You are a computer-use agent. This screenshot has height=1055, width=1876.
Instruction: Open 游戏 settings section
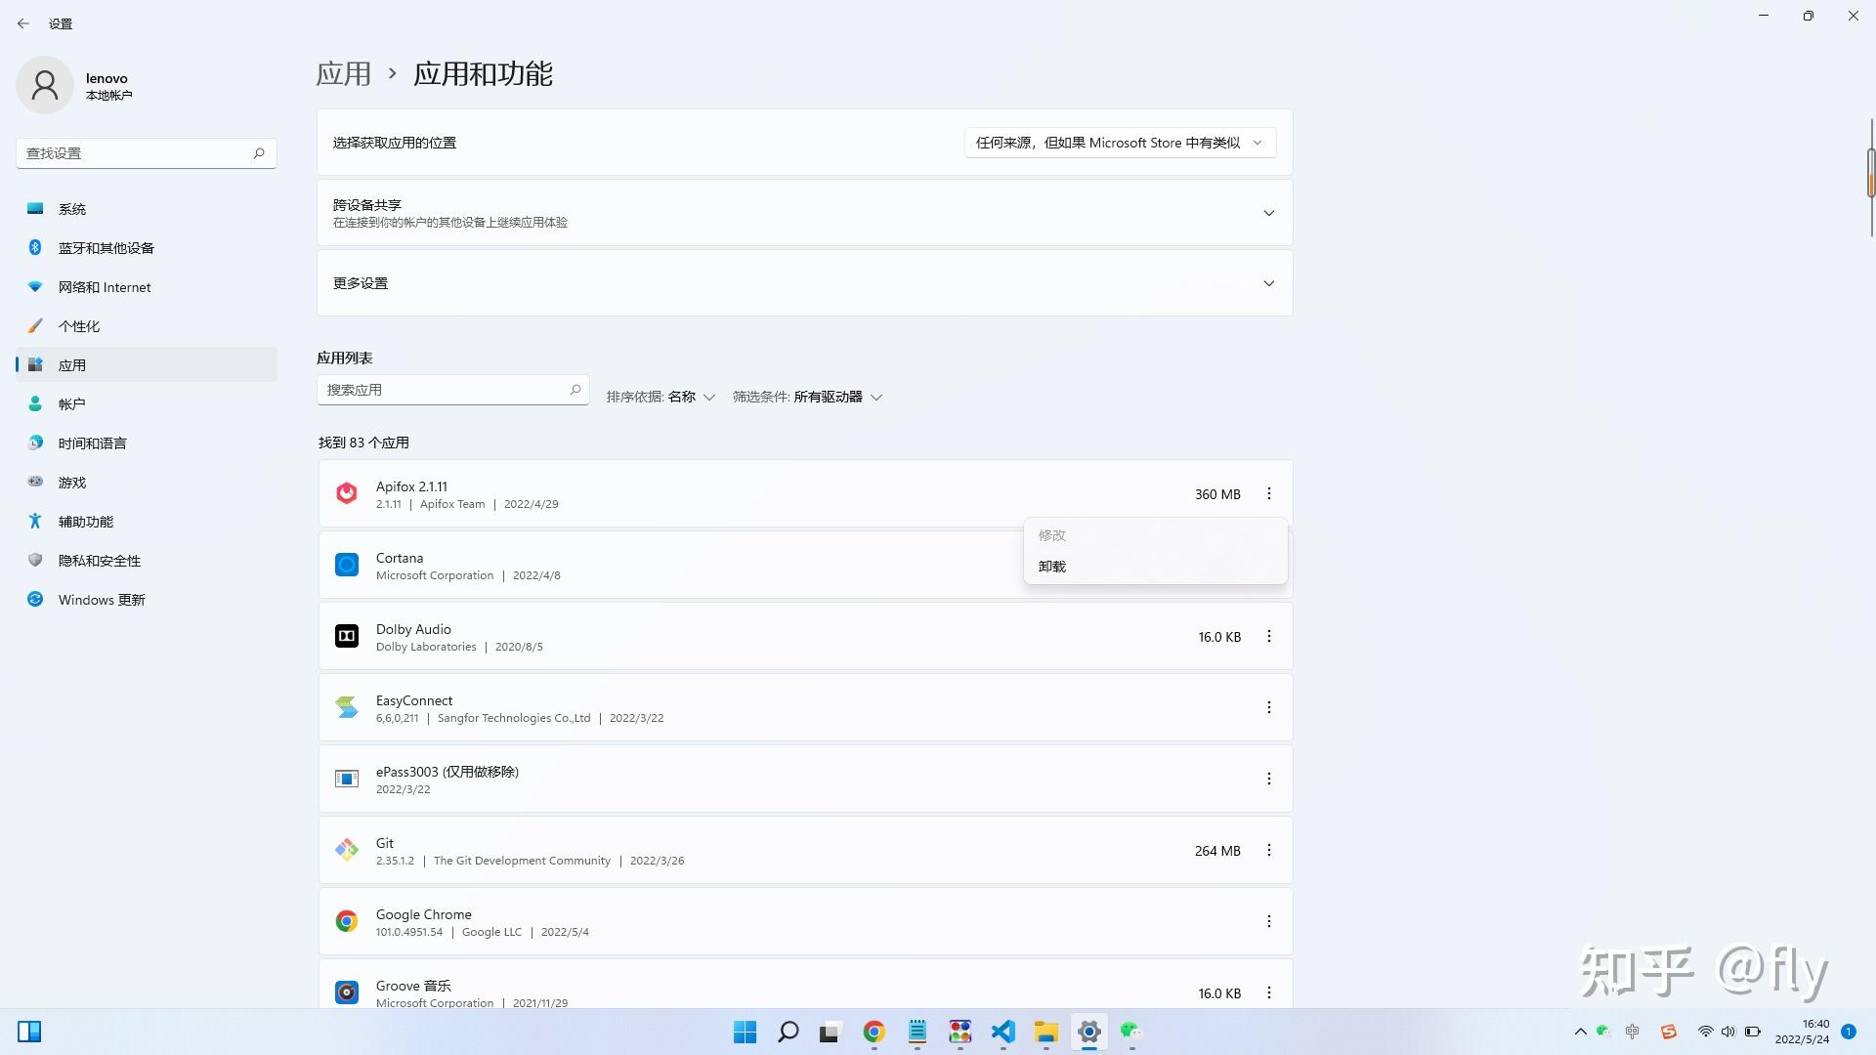click(147, 483)
